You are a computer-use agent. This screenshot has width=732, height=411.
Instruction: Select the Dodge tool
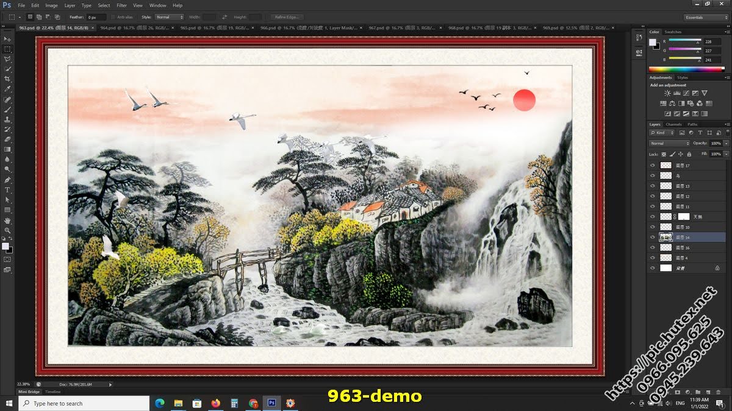[7, 169]
